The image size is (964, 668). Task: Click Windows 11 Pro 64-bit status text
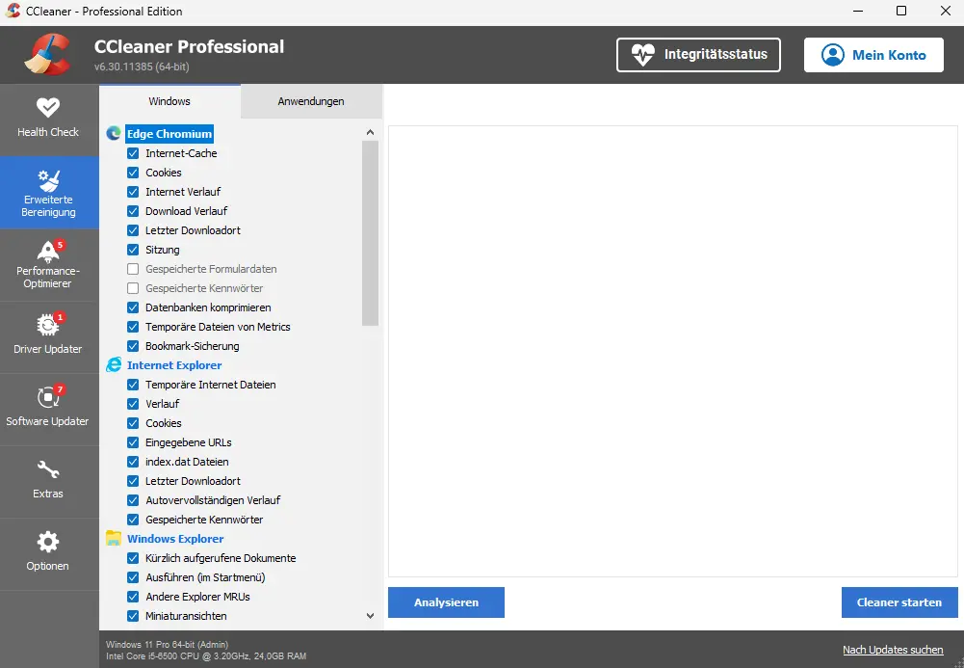click(x=168, y=645)
